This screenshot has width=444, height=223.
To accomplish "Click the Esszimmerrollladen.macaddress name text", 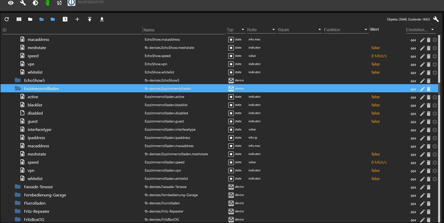I will (x=169, y=146).
